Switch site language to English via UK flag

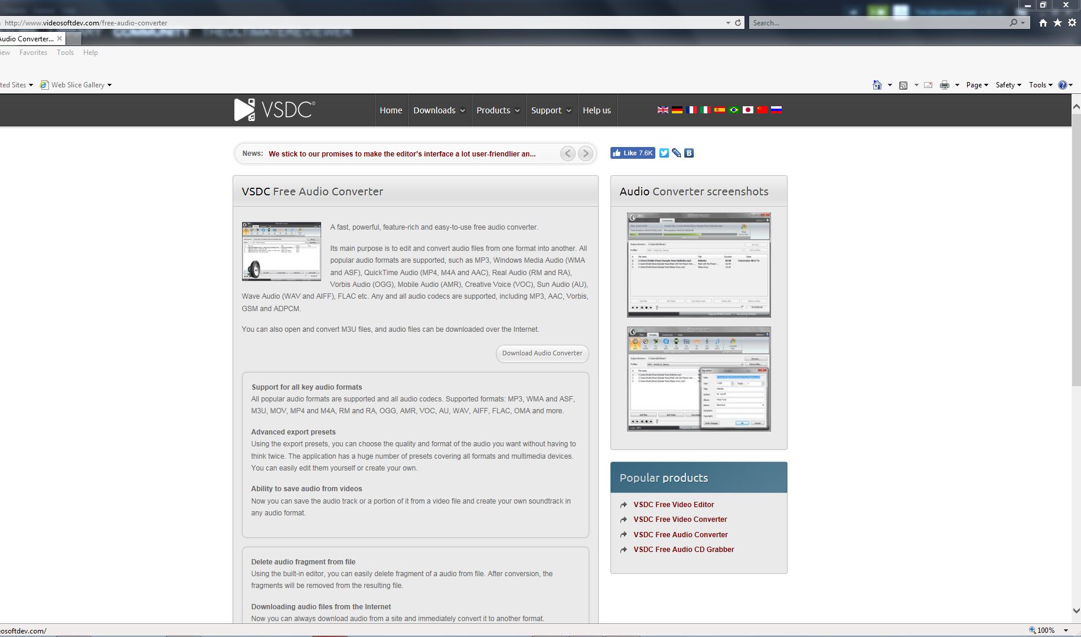point(663,110)
